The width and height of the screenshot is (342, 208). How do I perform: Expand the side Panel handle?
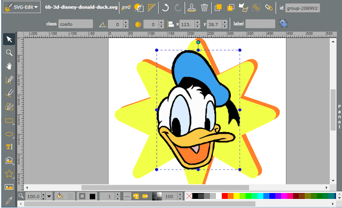[339, 117]
